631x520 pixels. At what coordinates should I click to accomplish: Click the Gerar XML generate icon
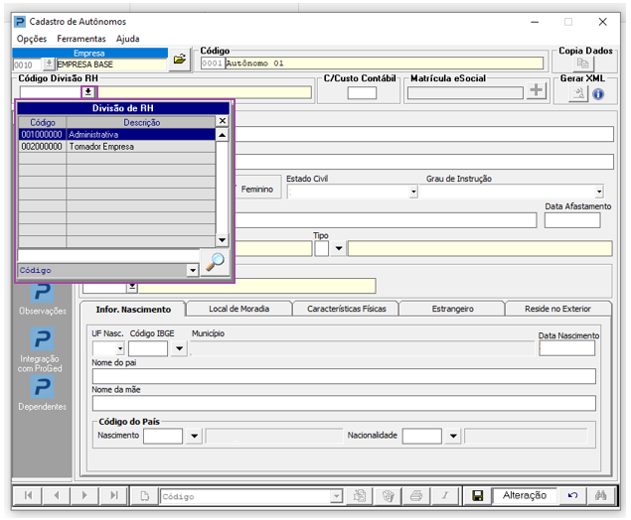point(578,93)
